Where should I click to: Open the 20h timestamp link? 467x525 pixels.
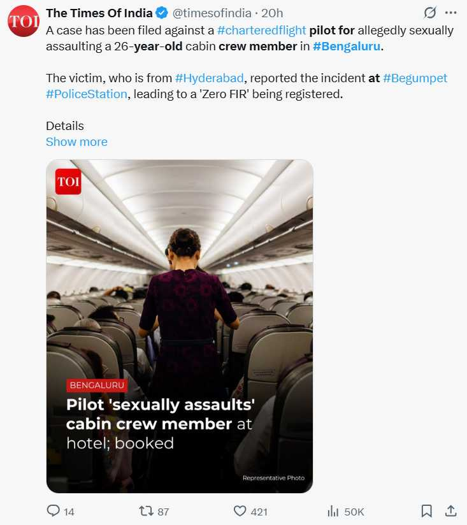pyautogui.click(x=272, y=13)
